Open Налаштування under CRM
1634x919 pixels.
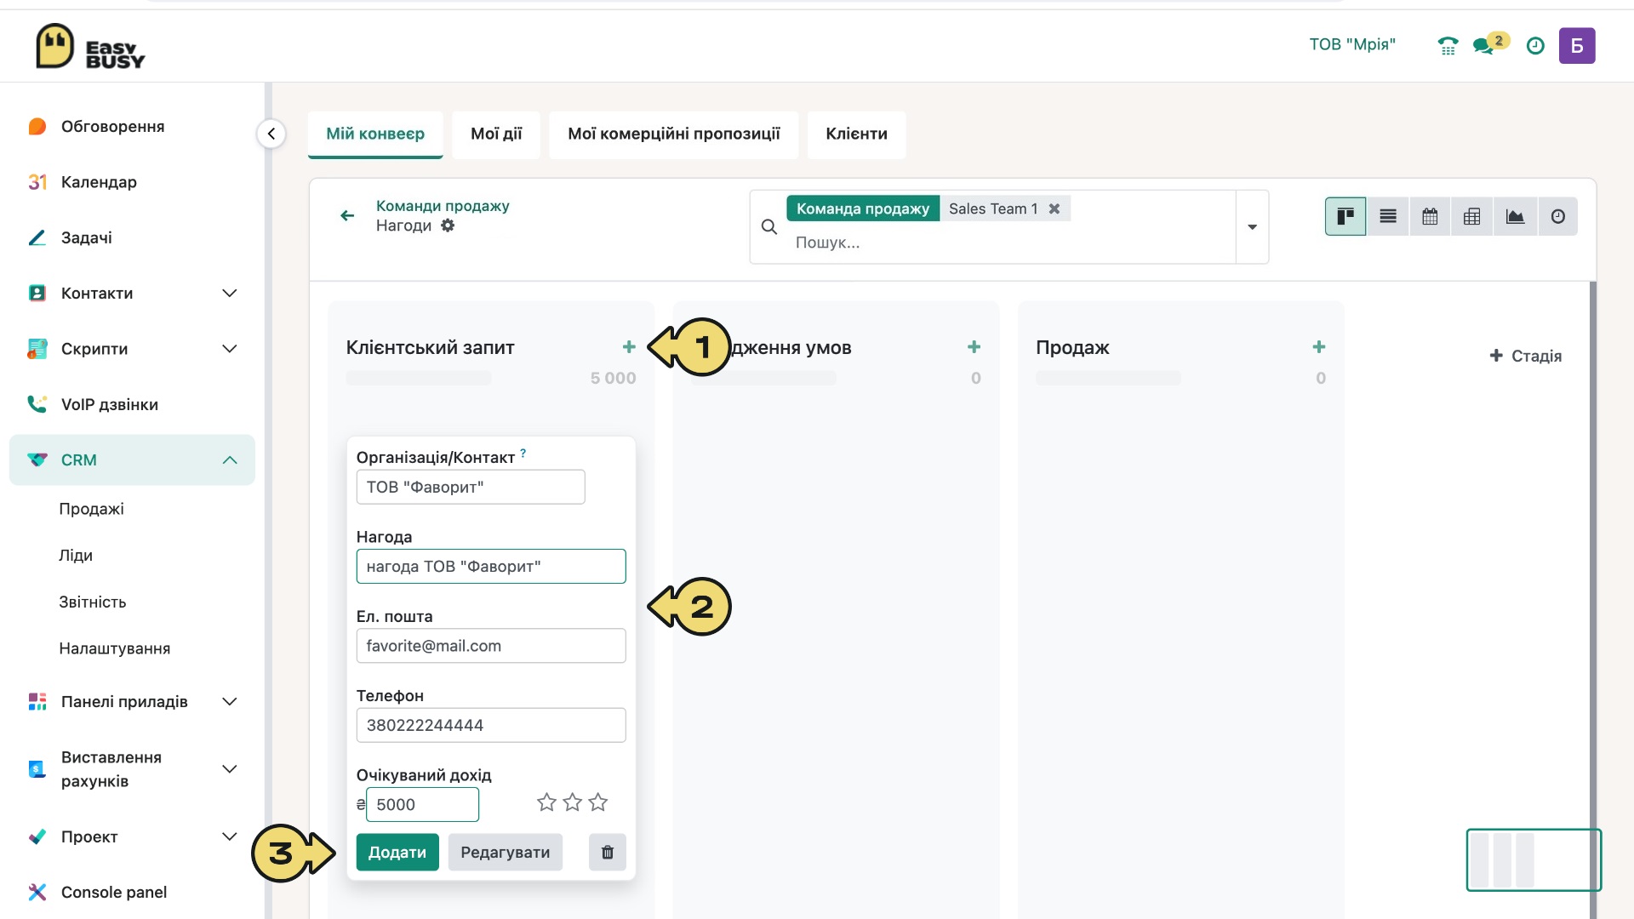(115, 648)
